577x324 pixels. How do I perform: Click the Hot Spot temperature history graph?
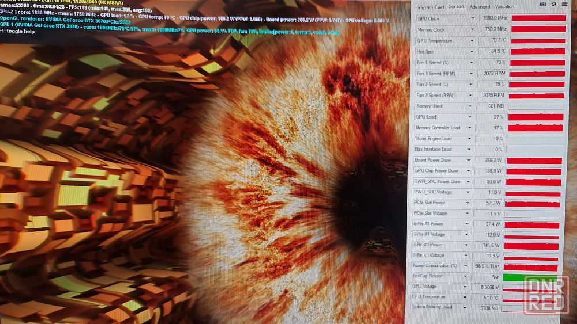[538, 51]
